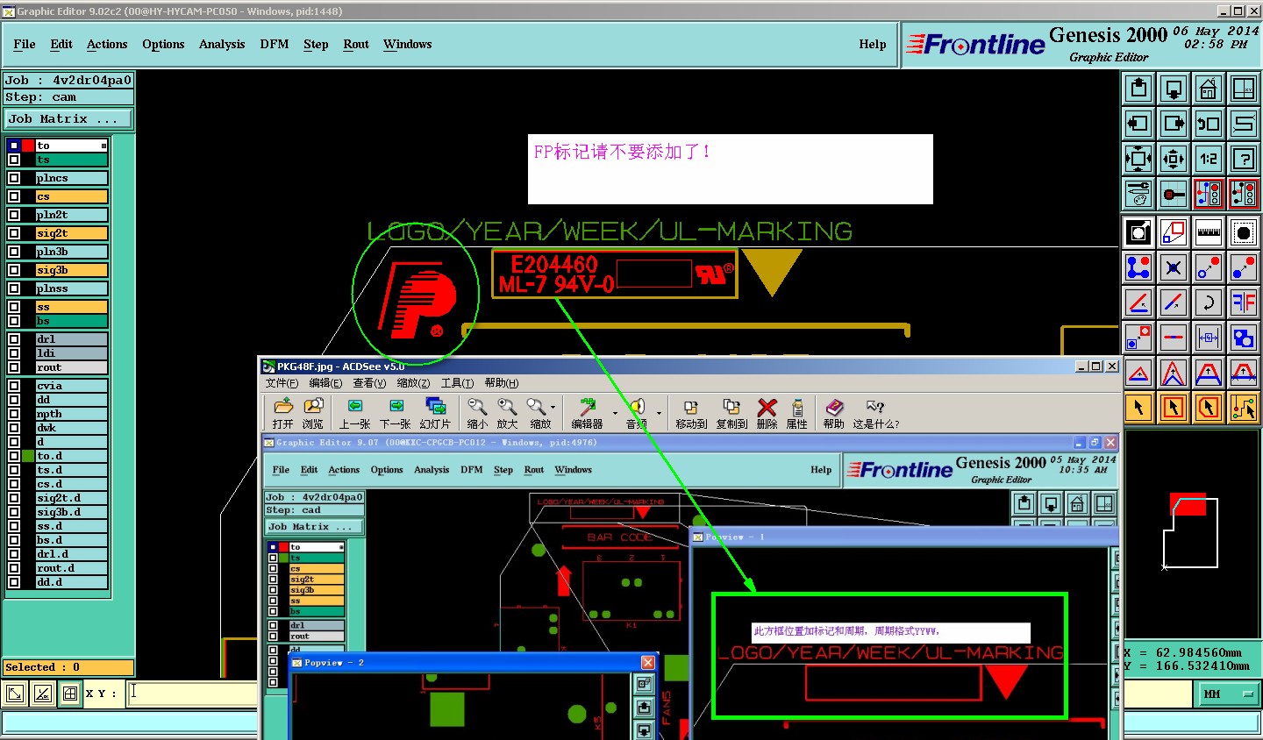Click ACDSee copy to (复制到) icon
The width and height of the screenshot is (1263, 740).
[731, 413]
